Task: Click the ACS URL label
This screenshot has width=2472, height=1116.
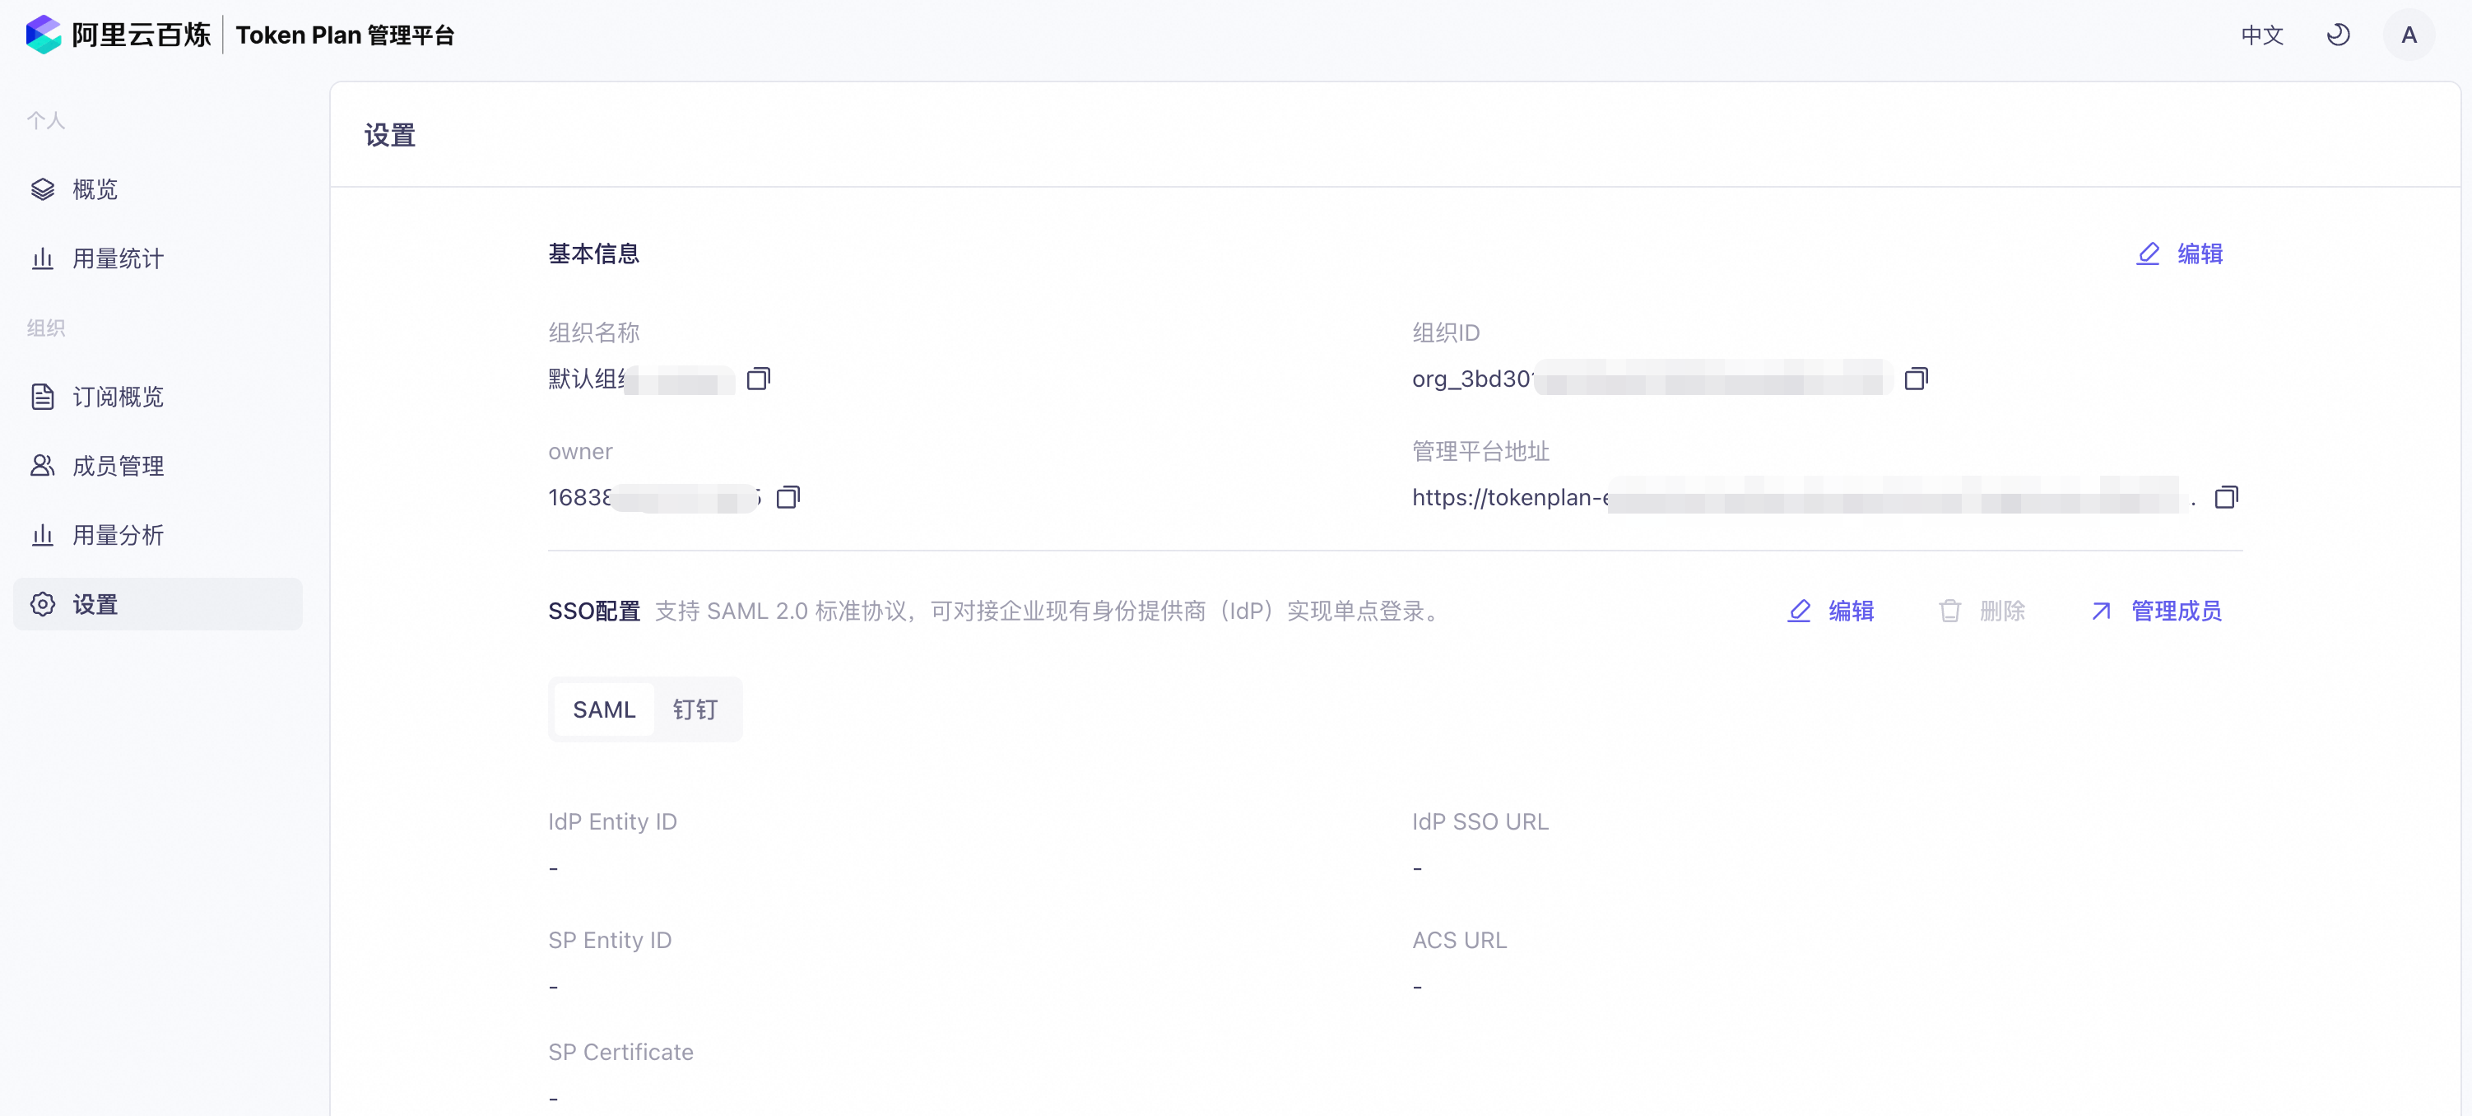Action: point(1459,941)
